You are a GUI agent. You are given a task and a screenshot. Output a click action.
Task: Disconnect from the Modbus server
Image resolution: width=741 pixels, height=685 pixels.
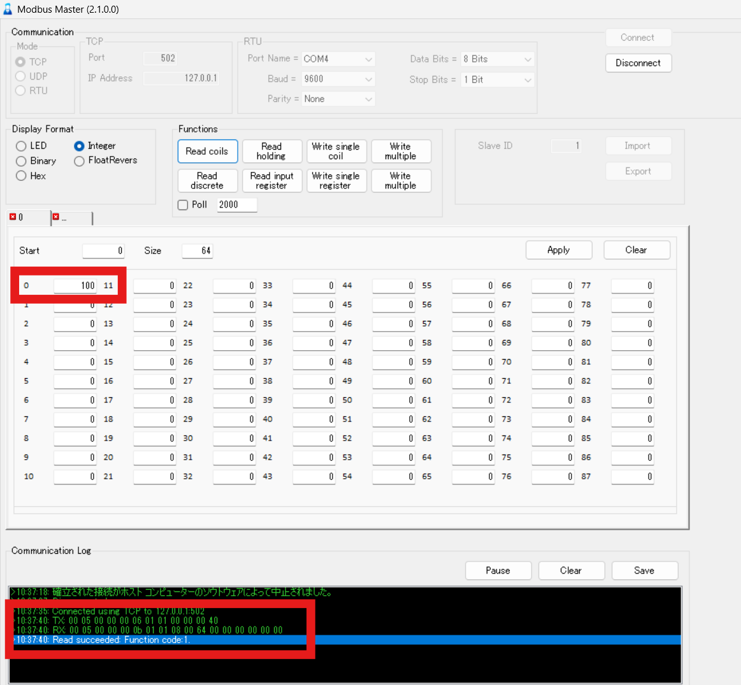point(638,63)
